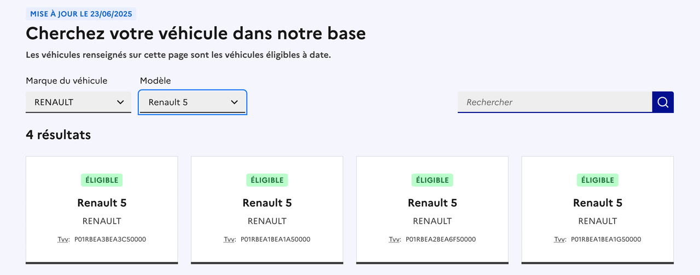Click the 'Modèle' field label
The image size is (700, 275).
pyautogui.click(x=155, y=81)
